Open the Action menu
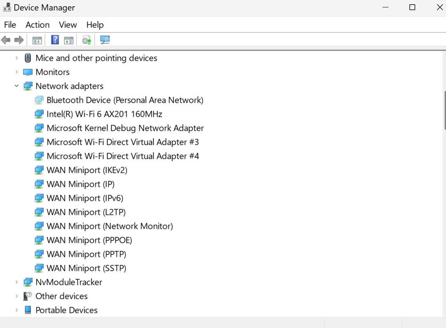 click(x=37, y=25)
